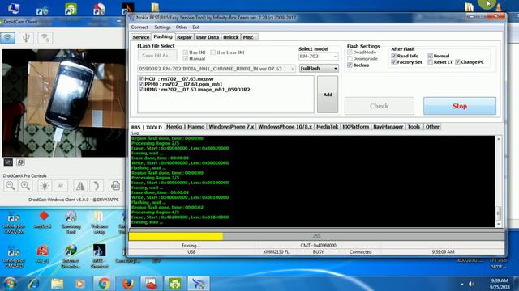
Task: Switch to Service tab
Action: (141, 37)
